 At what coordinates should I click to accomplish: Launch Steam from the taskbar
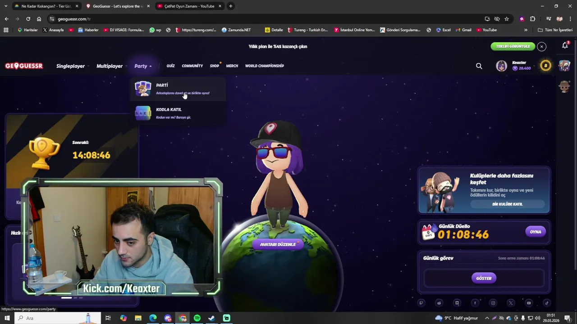click(211, 318)
